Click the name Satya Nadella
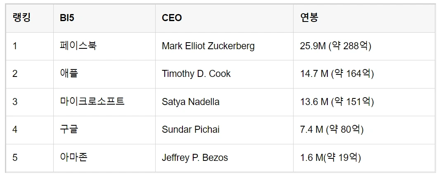443x177 pixels. coord(190,102)
